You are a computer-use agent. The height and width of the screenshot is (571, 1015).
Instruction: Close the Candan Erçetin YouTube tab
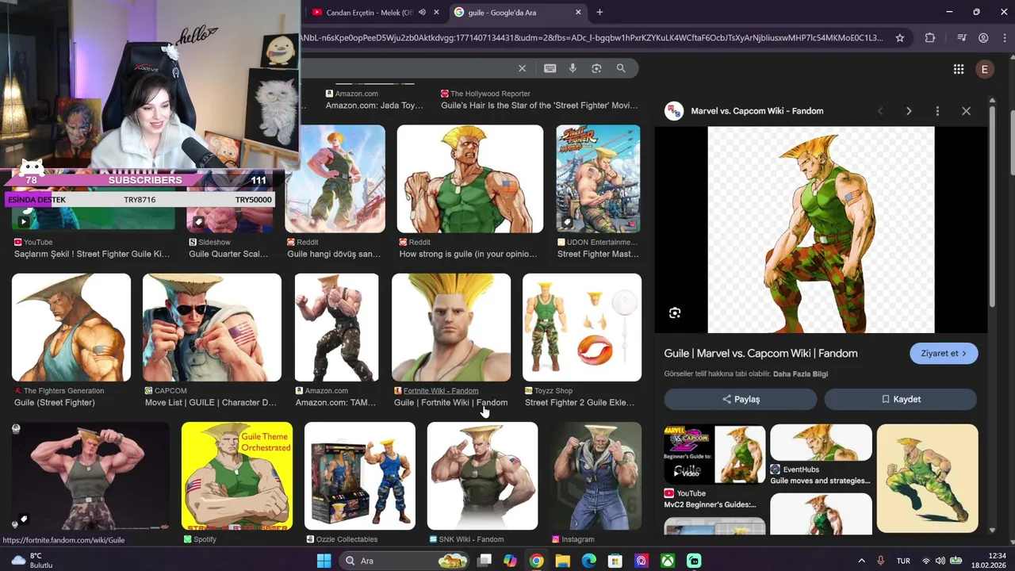point(436,12)
